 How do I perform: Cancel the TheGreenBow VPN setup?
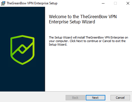pyautogui.click(x=120, y=98)
